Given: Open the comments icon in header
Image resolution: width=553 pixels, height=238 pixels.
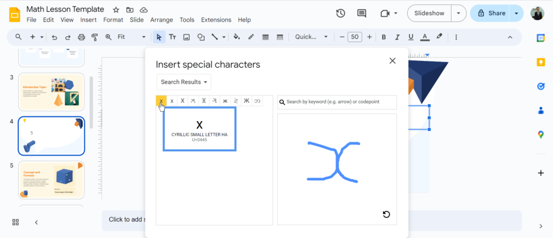Looking at the screenshot, I should pos(362,13).
